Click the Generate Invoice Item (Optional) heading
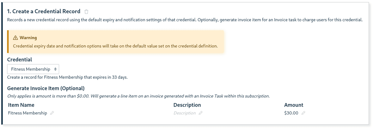The image size is (373, 128). click(46, 88)
